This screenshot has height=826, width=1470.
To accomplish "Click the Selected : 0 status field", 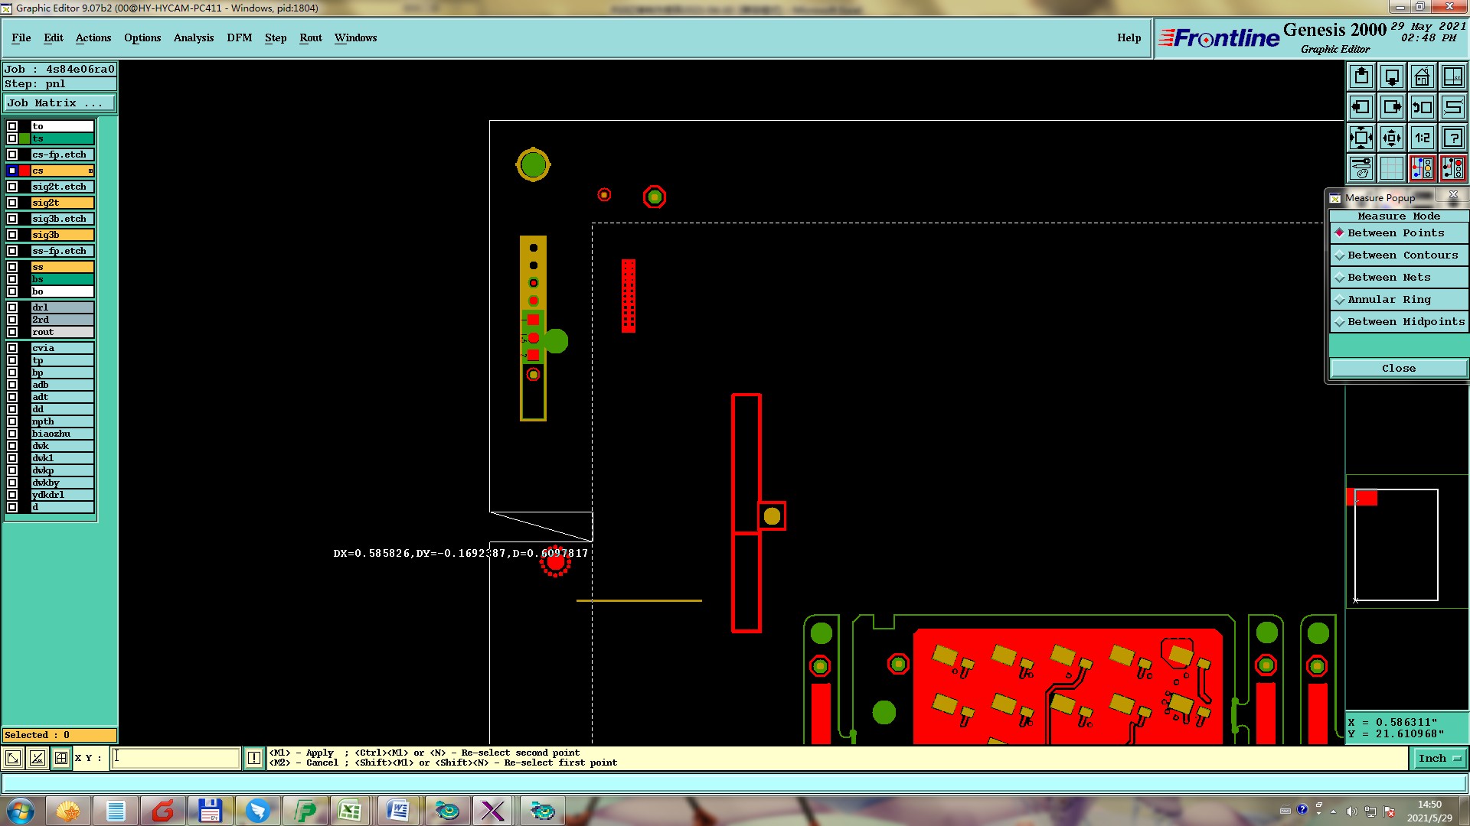I will click(60, 735).
